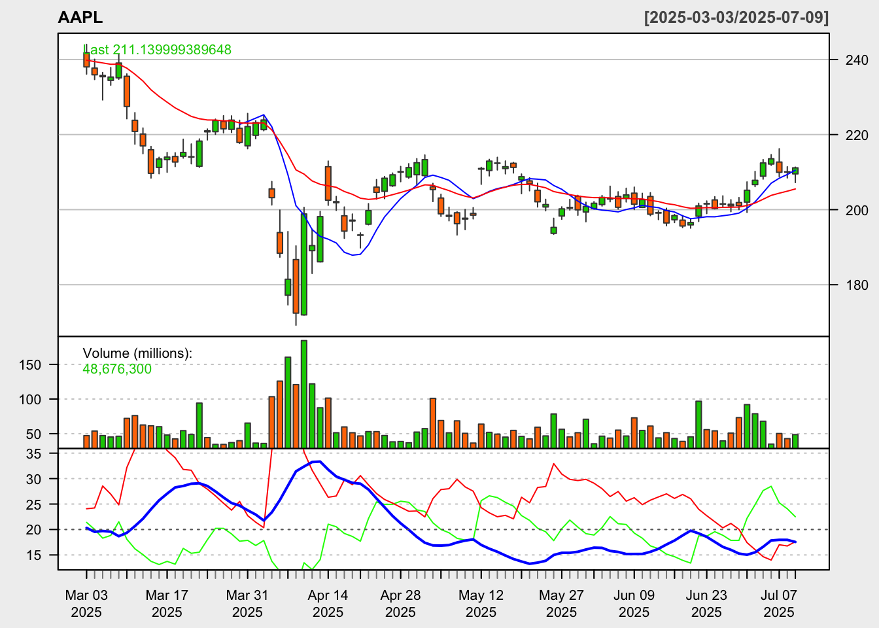Image resolution: width=879 pixels, height=628 pixels.
Task: Click the 220 price axis label
Action: click(857, 135)
